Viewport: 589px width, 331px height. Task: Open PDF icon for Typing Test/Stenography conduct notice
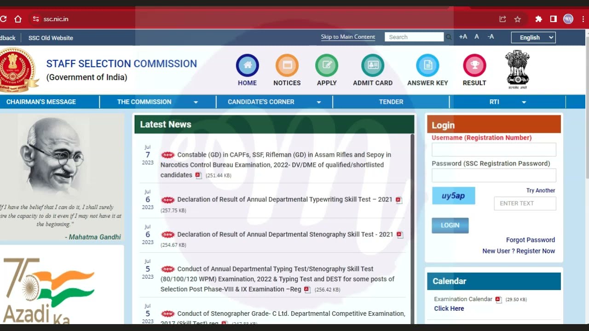307,290
